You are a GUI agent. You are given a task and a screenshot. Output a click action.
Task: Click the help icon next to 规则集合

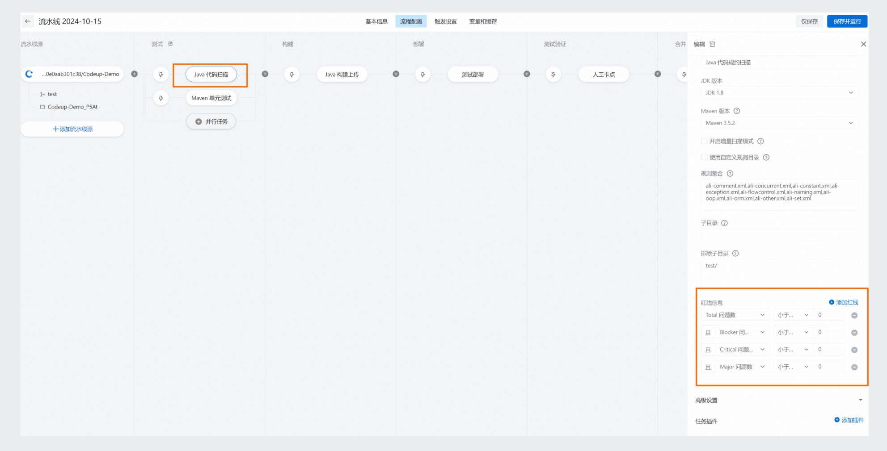(x=730, y=173)
